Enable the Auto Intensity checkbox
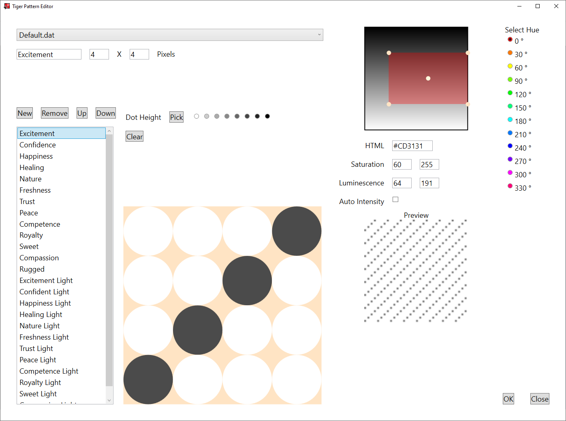This screenshot has height=421, width=566. click(395, 200)
